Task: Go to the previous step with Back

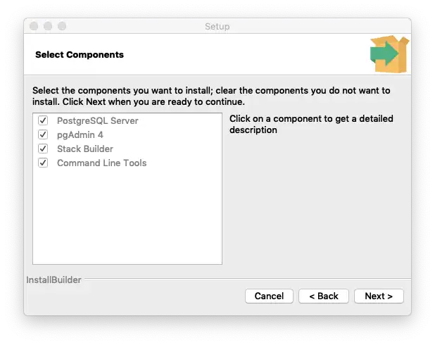Action: tap(324, 296)
